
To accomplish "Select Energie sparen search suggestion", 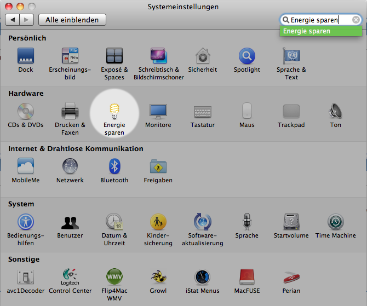I will [x=321, y=31].
